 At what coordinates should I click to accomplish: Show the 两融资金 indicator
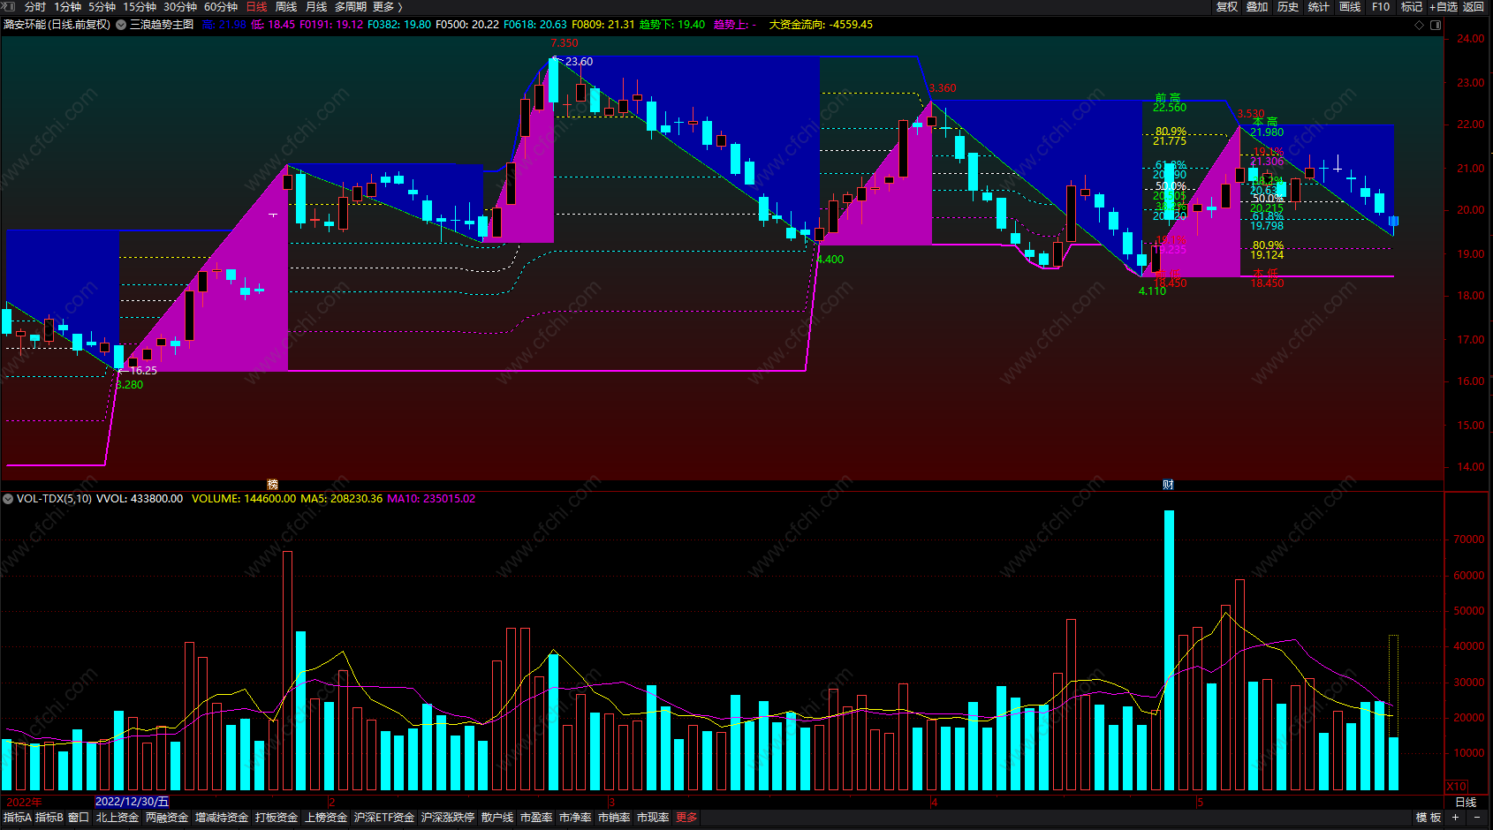pos(167,818)
